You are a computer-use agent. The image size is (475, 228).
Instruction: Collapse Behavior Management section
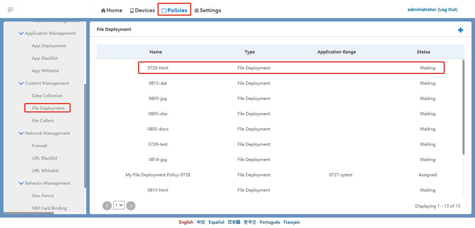[21, 183]
